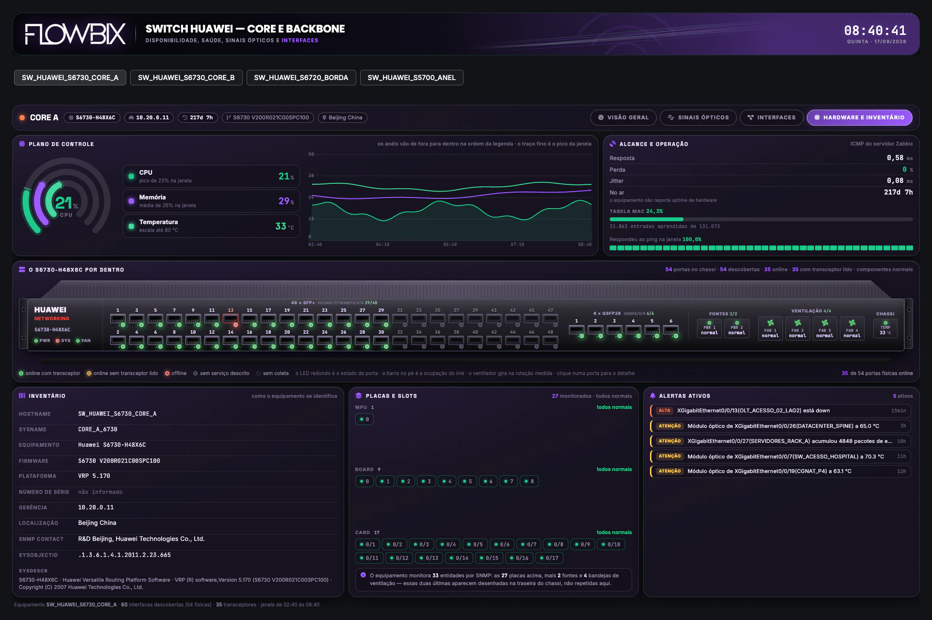Click QSFP28 port 6
Image resolution: width=932 pixels, height=620 pixels.
(671, 330)
